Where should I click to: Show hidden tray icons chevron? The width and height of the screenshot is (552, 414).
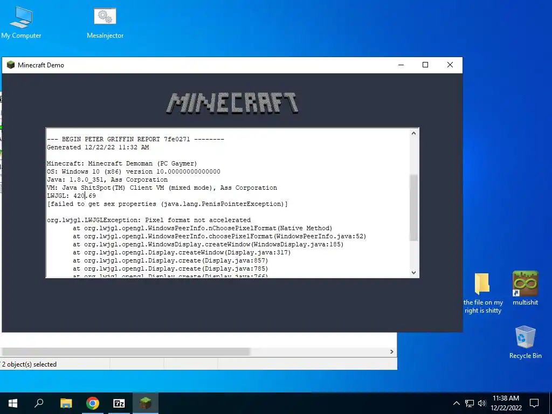pyautogui.click(x=456, y=403)
